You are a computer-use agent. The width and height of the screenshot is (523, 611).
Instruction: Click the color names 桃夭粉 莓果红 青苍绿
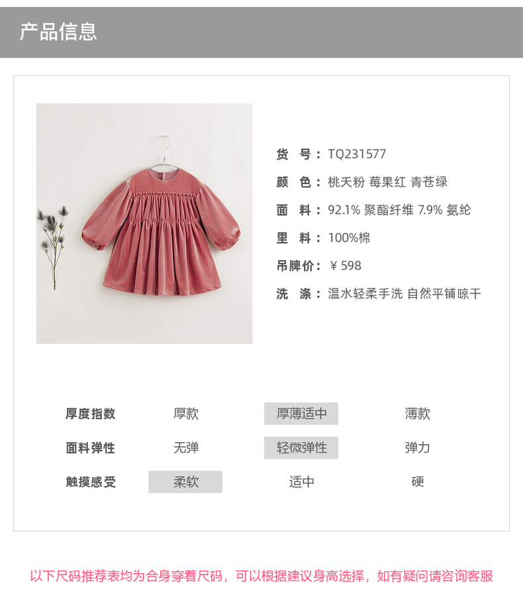pyautogui.click(x=387, y=182)
